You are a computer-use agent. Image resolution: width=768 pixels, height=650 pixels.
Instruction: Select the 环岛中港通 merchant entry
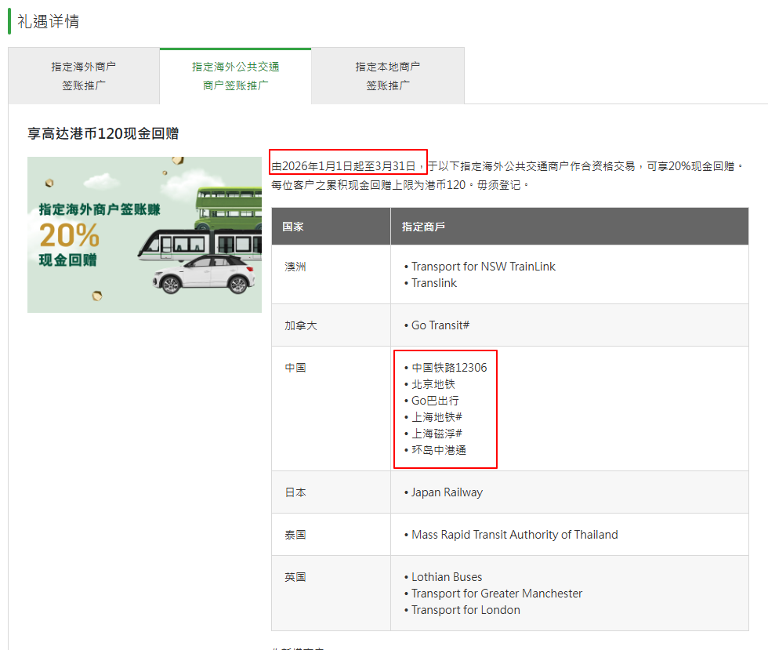point(438,450)
